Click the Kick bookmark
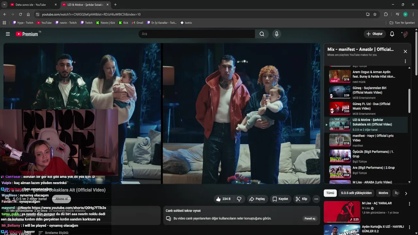 tap(123, 23)
